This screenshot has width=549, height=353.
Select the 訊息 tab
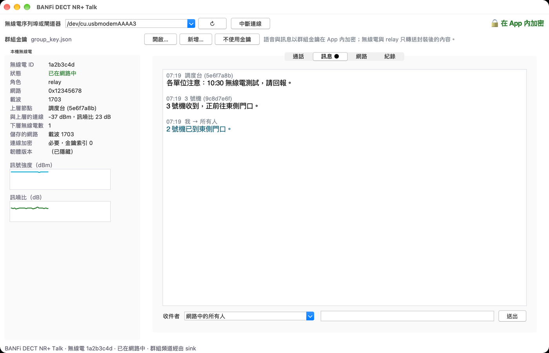[x=330, y=56]
